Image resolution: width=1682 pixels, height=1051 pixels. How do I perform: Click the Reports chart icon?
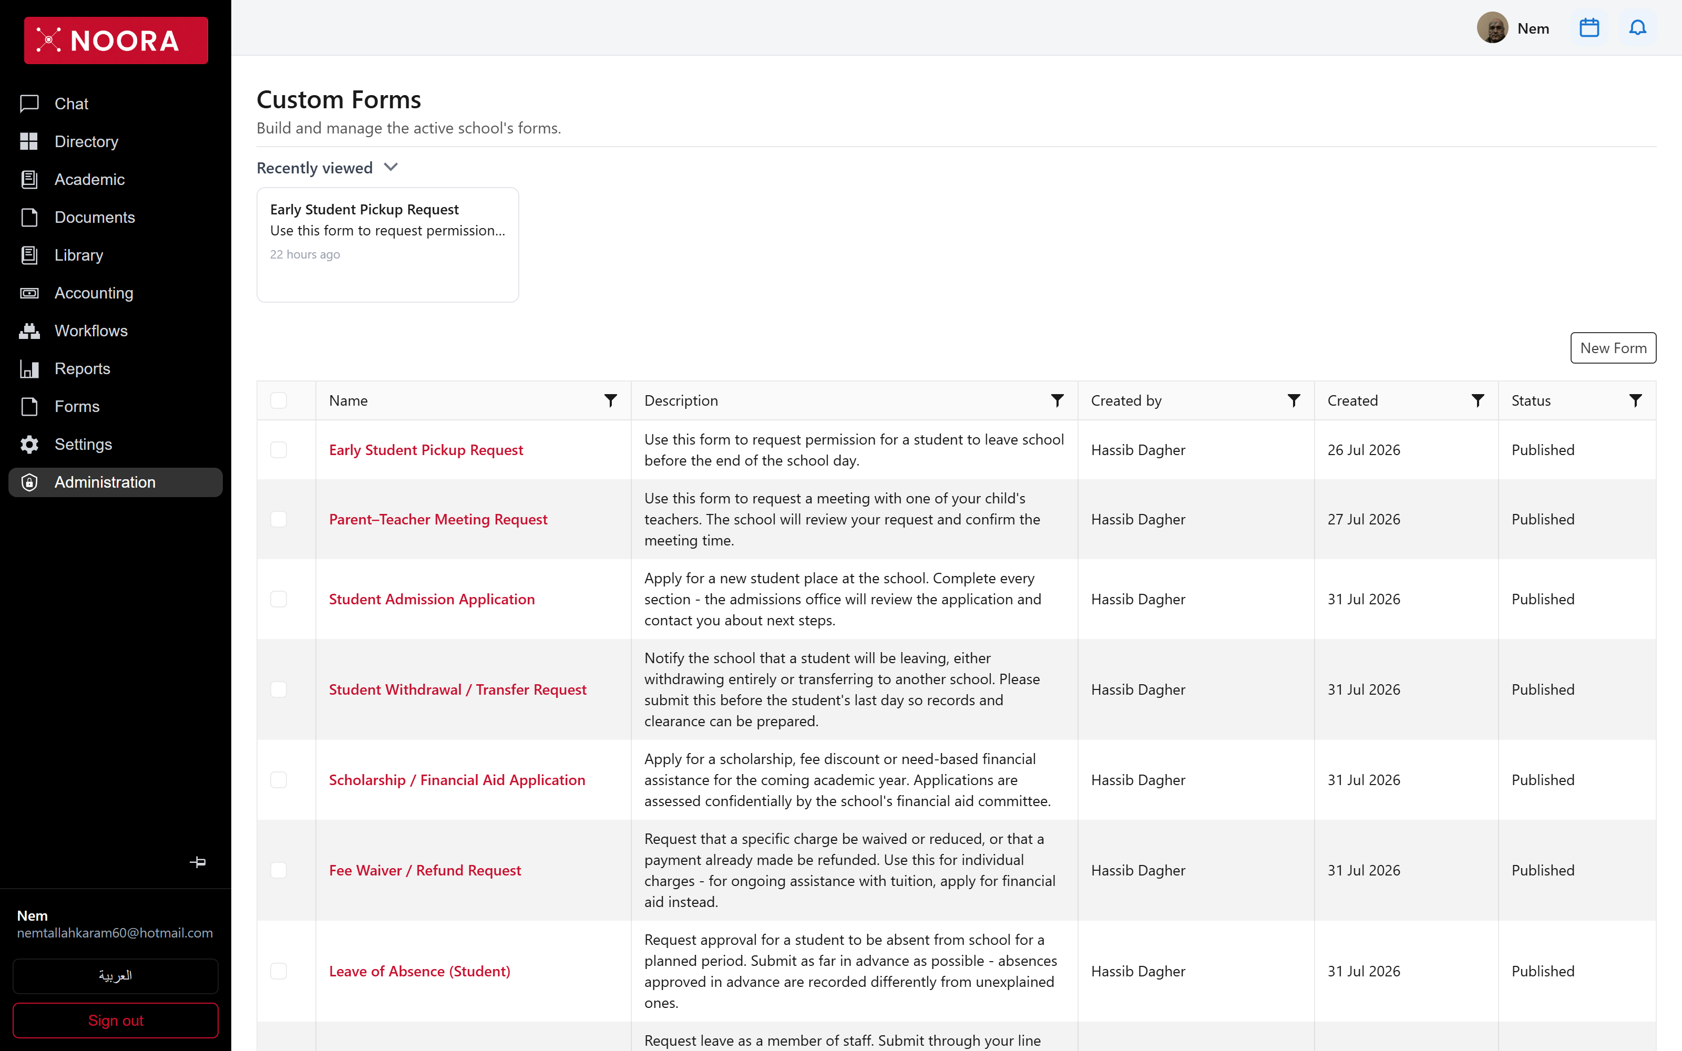tap(29, 369)
